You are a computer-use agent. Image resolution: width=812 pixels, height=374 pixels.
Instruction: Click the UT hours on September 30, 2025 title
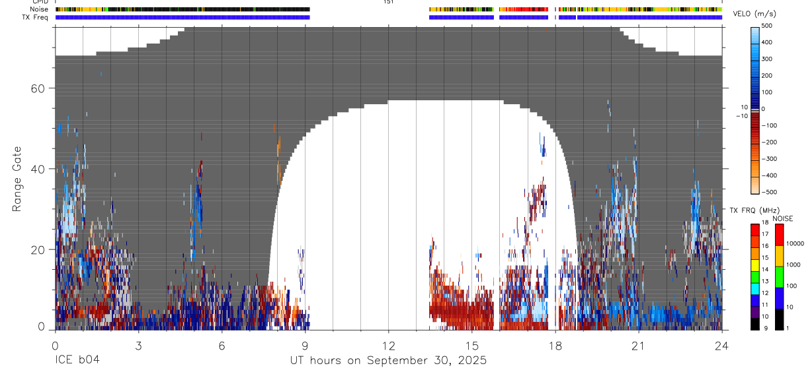point(388,361)
